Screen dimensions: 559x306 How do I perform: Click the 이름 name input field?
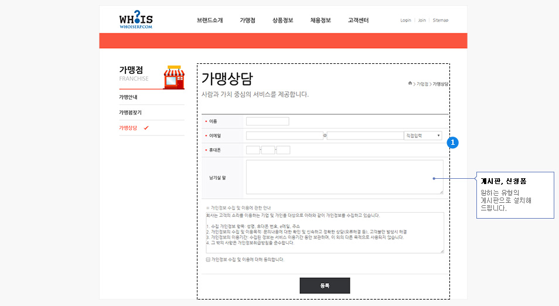[267, 121]
